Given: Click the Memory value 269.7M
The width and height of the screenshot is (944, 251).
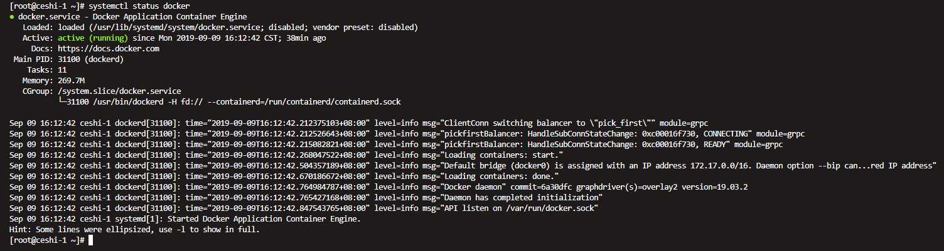Looking at the screenshot, I should point(71,81).
